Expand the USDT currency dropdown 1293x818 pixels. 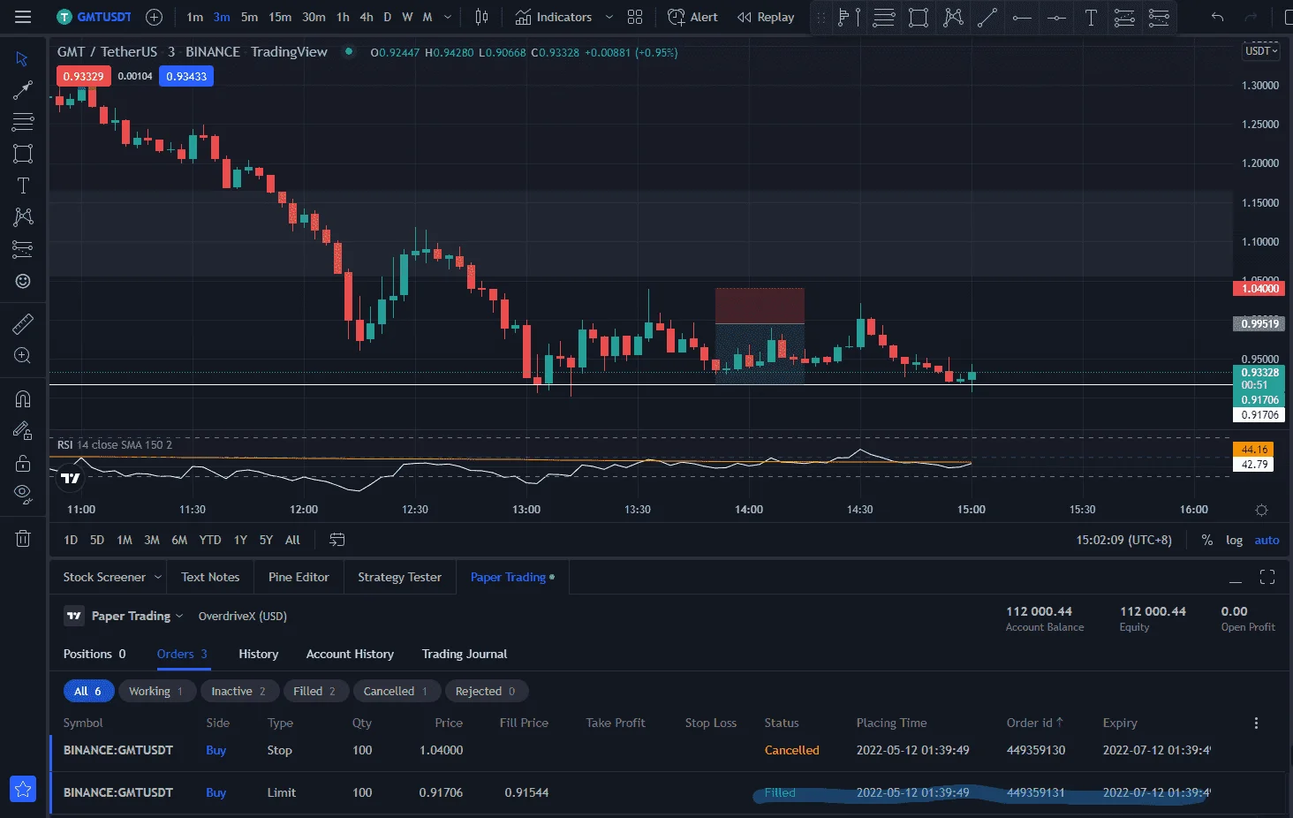click(1261, 51)
